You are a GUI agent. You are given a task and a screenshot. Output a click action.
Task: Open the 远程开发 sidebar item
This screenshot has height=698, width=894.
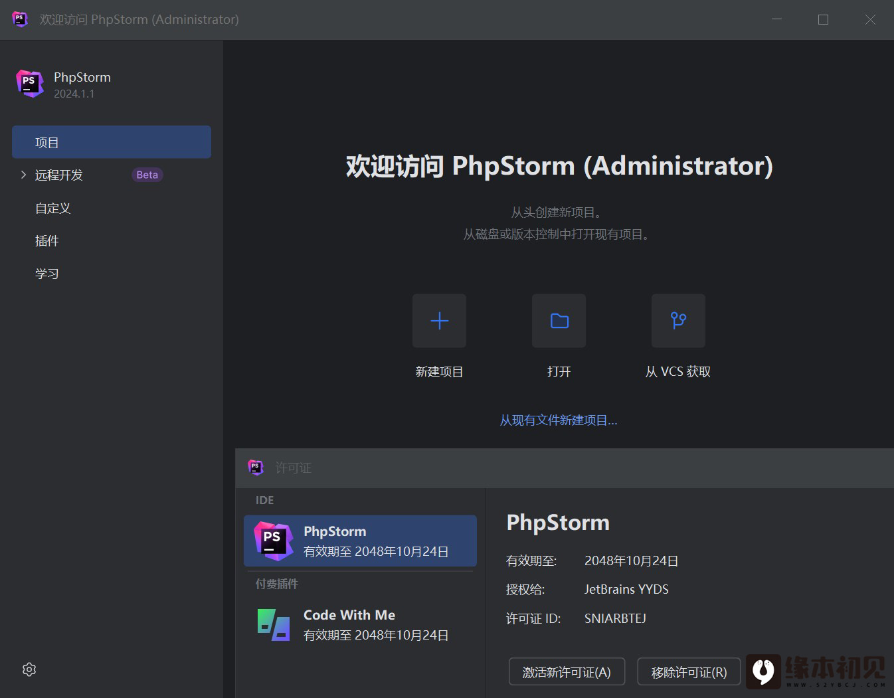point(59,175)
